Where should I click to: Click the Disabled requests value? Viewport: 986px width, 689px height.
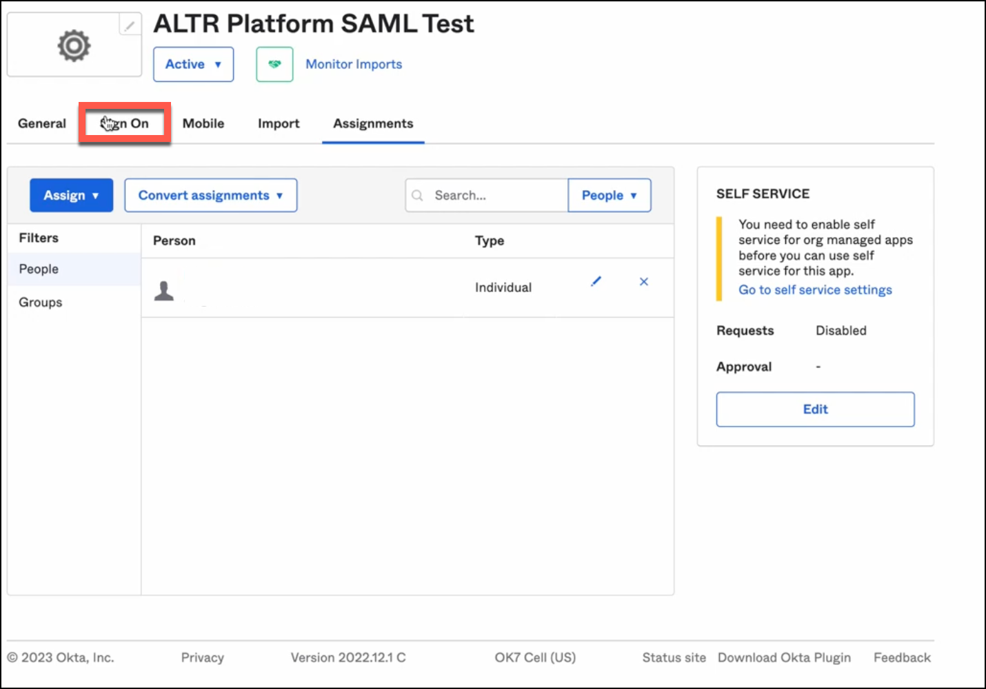(841, 331)
